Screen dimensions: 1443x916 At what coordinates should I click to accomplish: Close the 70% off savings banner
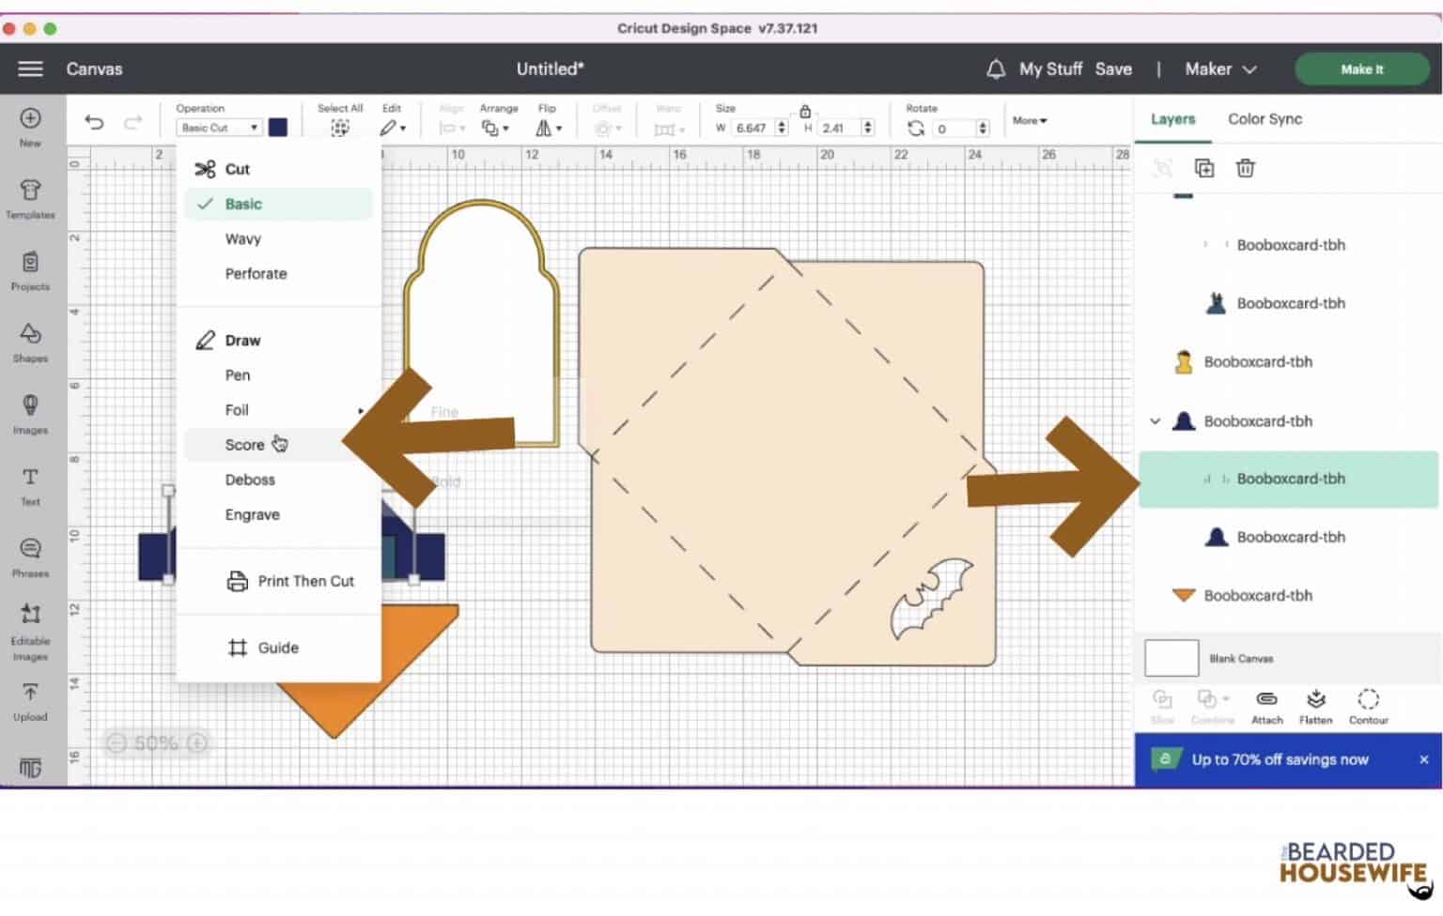[1423, 759]
